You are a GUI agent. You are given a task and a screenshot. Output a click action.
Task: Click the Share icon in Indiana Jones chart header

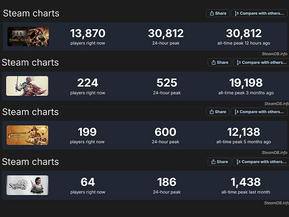[x=211, y=112]
